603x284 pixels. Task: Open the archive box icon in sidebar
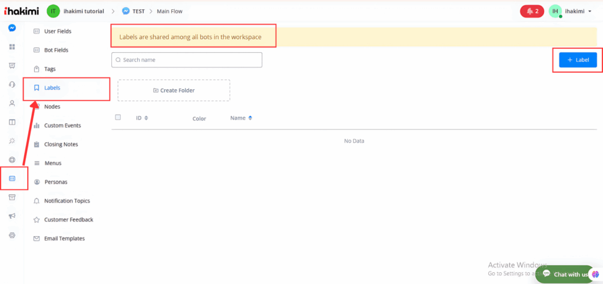point(12,197)
